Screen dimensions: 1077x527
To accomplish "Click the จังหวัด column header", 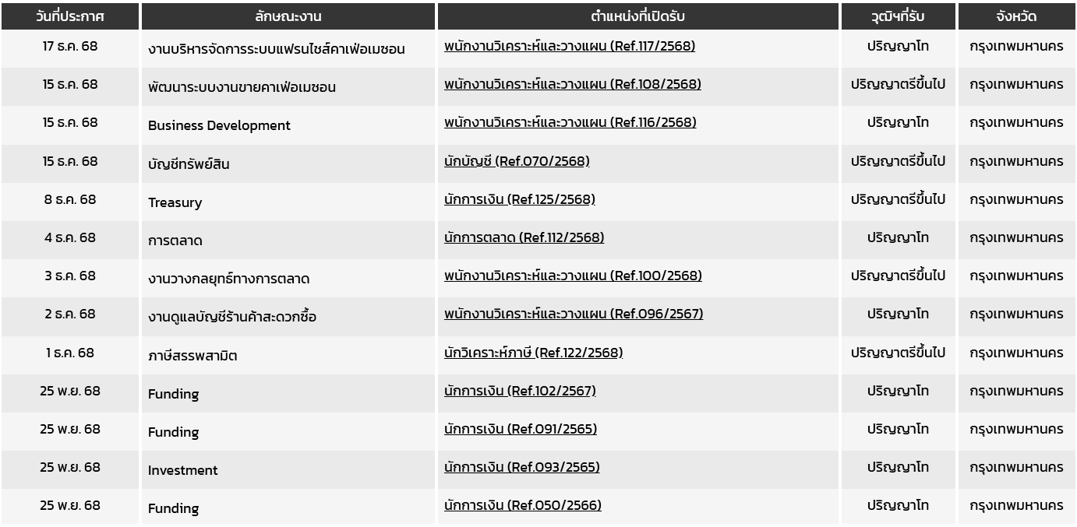I will point(1016,16).
